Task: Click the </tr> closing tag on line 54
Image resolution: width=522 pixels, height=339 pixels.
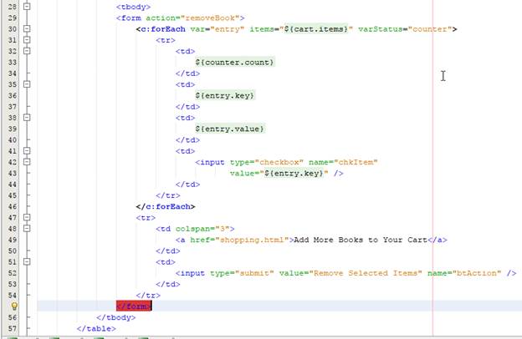Action: point(148,295)
